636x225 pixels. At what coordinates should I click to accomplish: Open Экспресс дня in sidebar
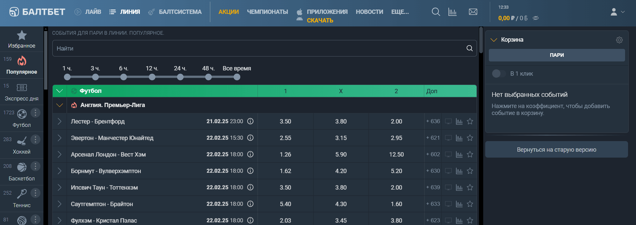[22, 92]
